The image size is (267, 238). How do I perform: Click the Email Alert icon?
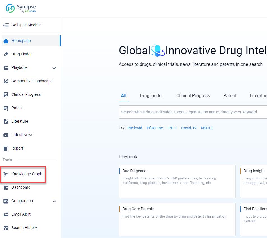[6, 214]
